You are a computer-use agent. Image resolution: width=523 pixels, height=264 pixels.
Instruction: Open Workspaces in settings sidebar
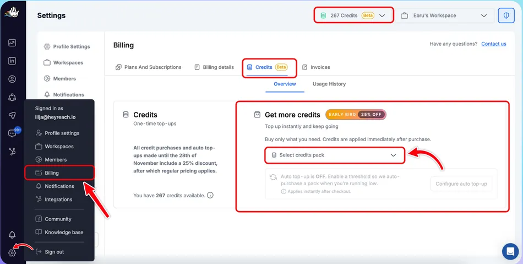pyautogui.click(x=63, y=62)
